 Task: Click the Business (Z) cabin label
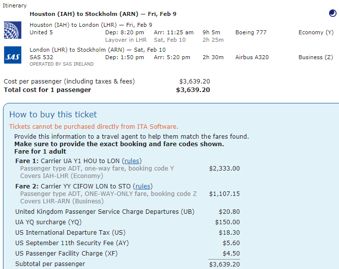[x=316, y=57]
